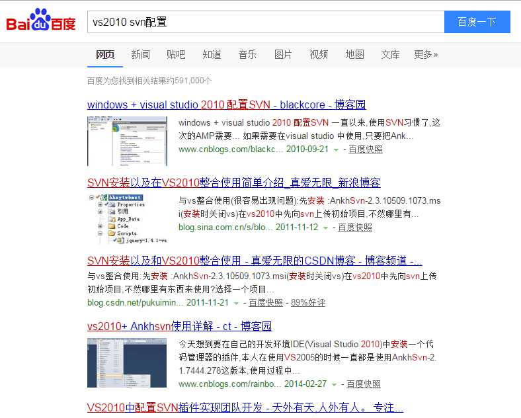Click the Baidu logo
The width and height of the screenshot is (521, 418).
click(x=41, y=20)
